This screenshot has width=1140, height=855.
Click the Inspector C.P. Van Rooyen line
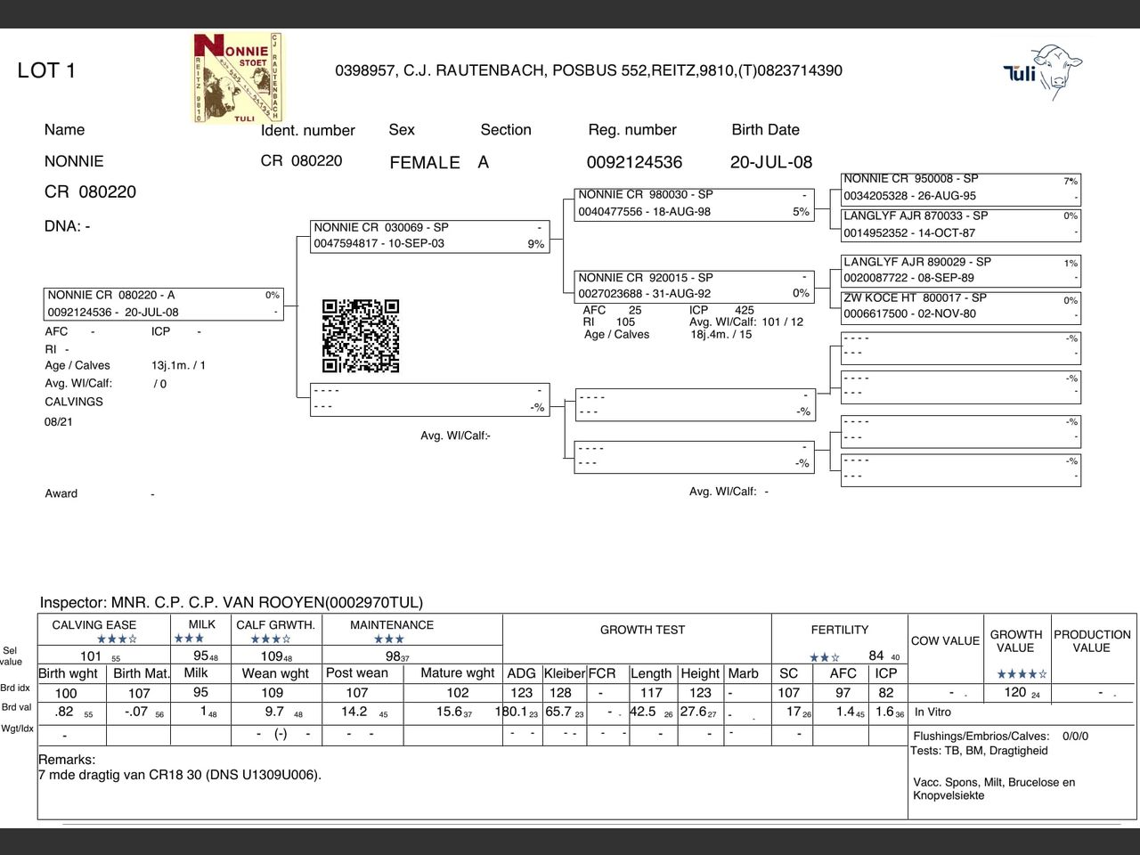pyautogui.click(x=232, y=603)
